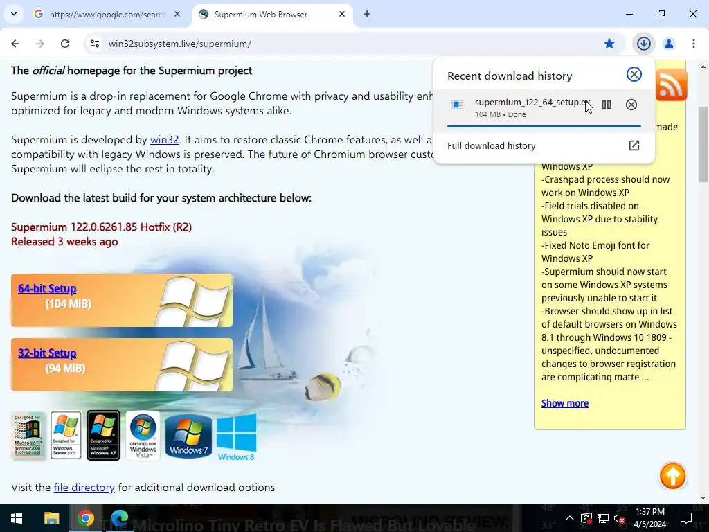Viewport: 709px width, 532px height.
Task: Click the taskbar clock showing 1:37 PM
Action: [x=650, y=518]
